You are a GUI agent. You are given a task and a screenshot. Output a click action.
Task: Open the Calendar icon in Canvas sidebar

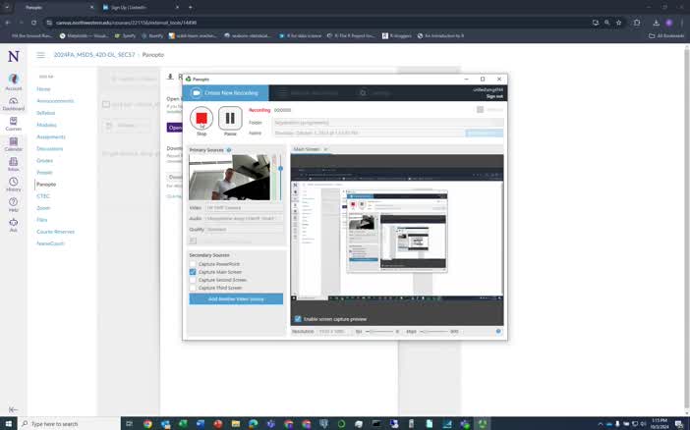pos(13,143)
